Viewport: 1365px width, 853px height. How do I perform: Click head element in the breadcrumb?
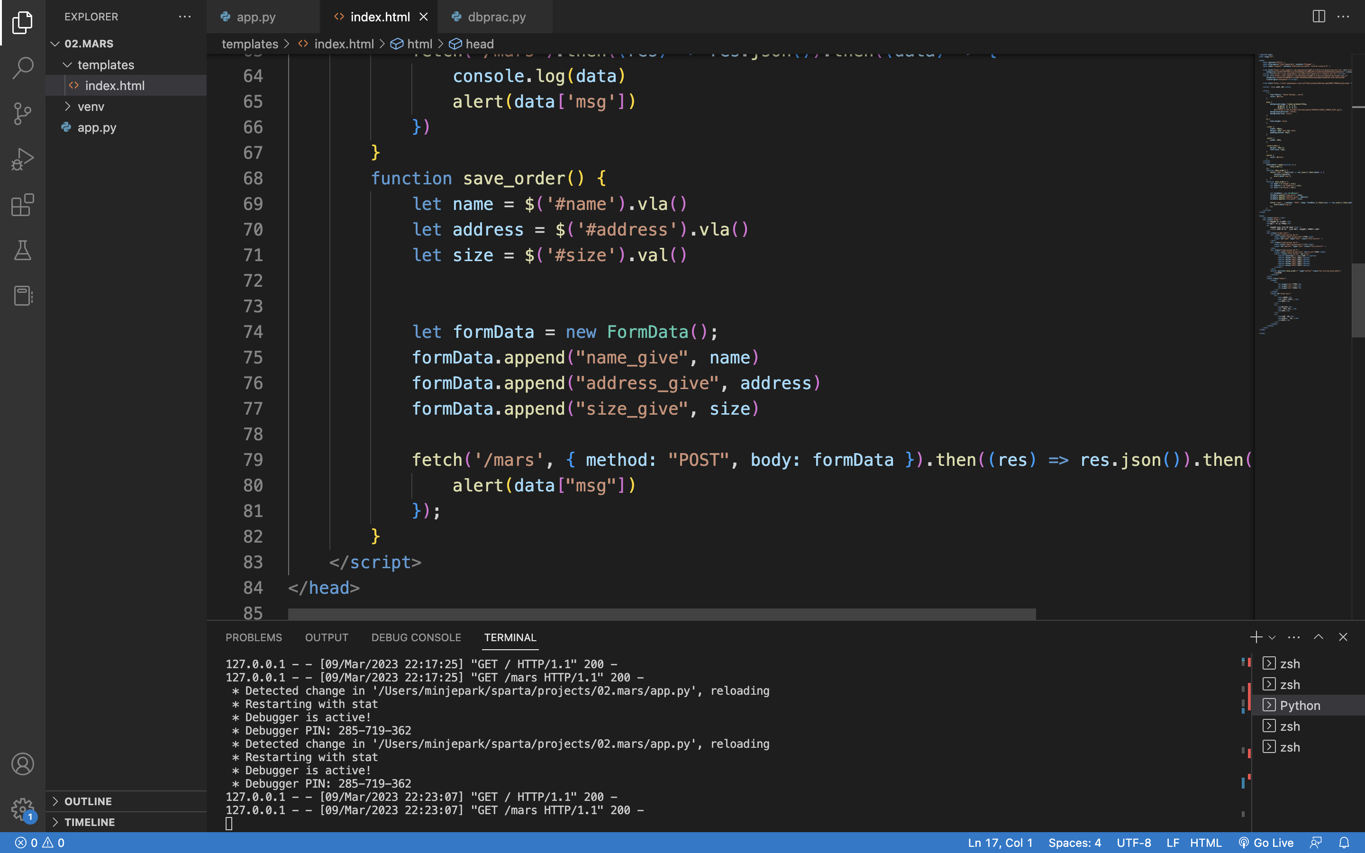pos(472,44)
